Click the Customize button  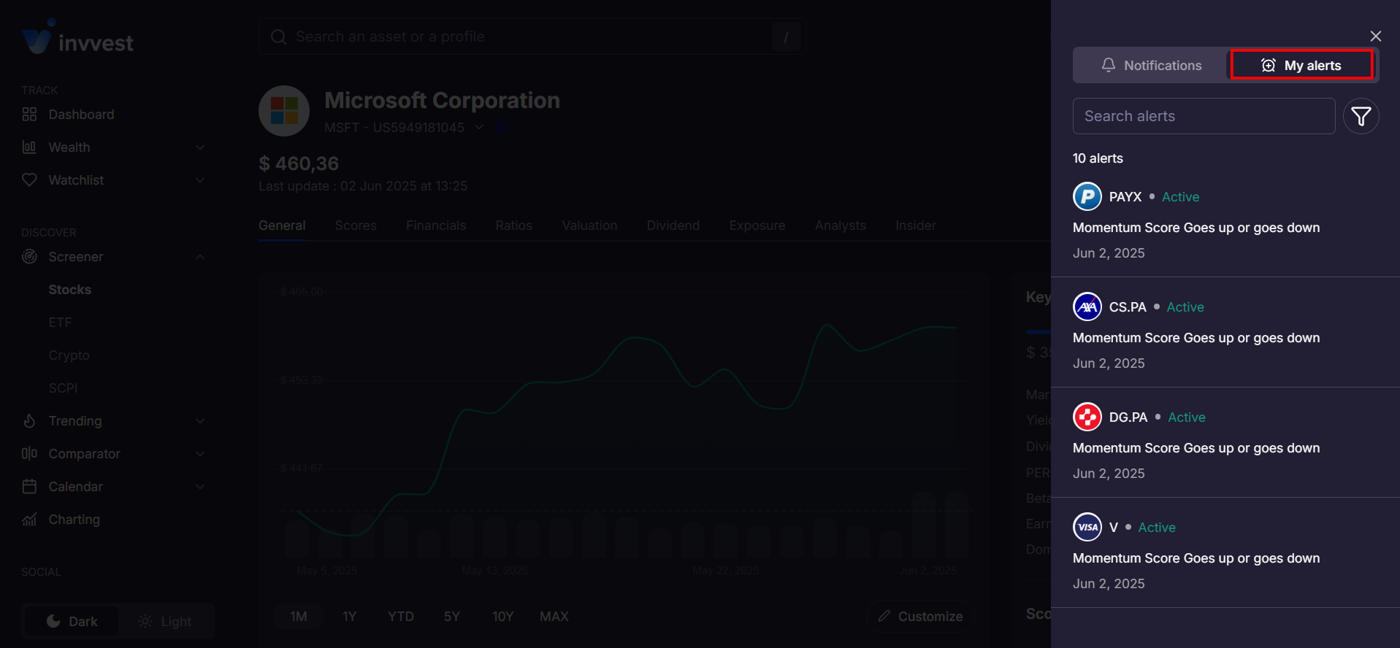[x=920, y=617]
